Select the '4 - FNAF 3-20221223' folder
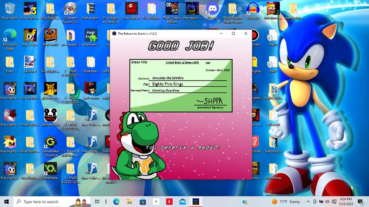 (71, 120)
